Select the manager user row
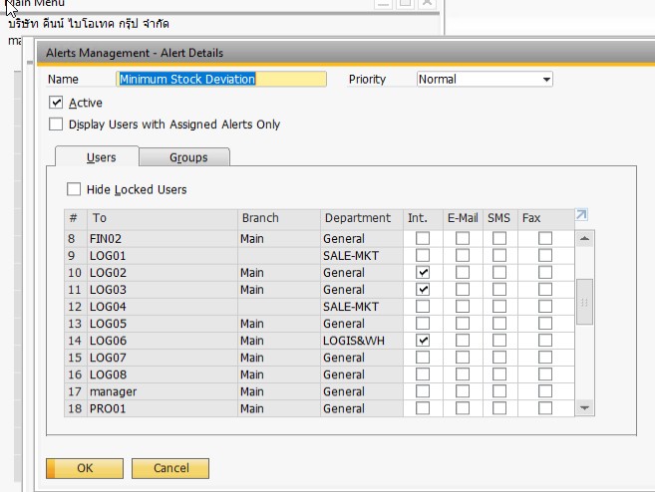 pyautogui.click(x=320, y=391)
